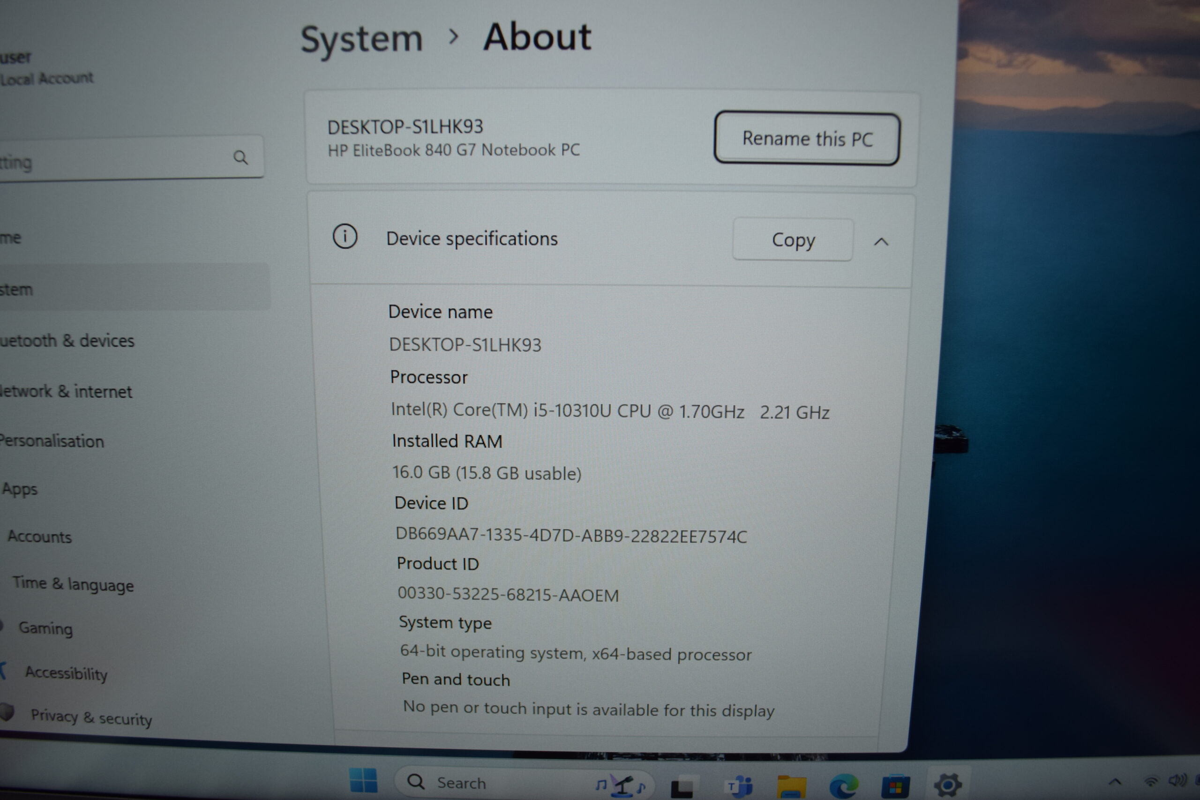Copy the device specifications

[793, 240]
